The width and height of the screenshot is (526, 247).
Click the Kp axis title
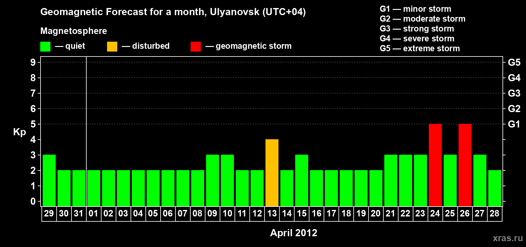click(x=19, y=132)
